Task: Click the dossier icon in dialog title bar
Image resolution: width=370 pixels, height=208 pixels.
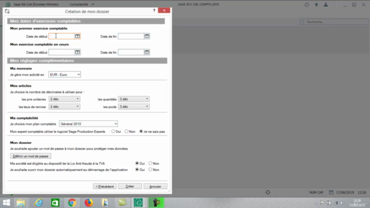Action: [8, 12]
